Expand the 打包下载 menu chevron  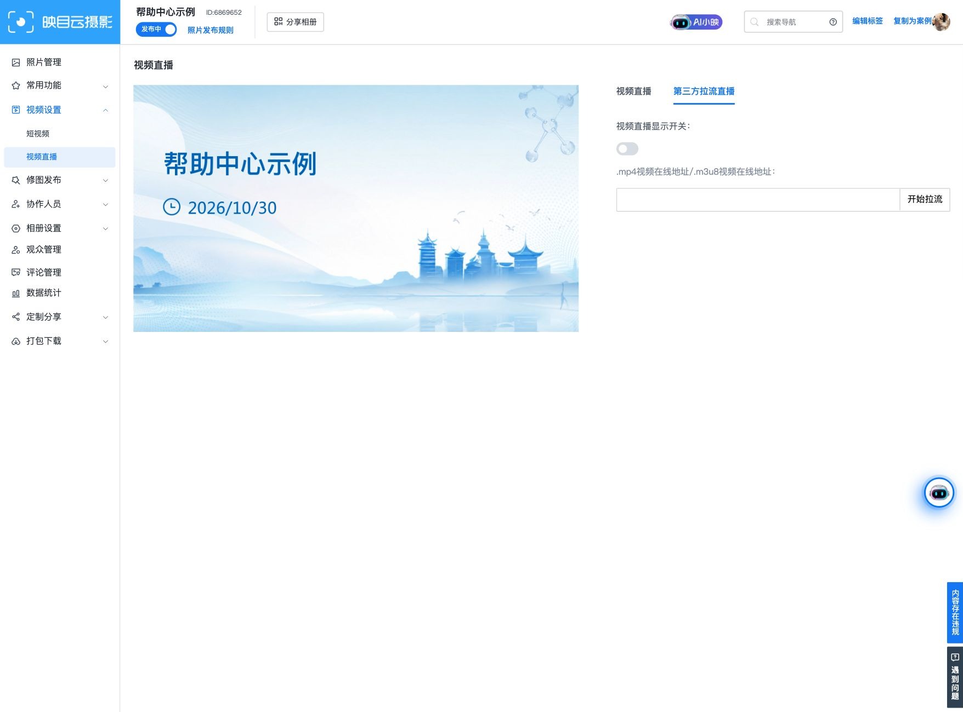(105, 342)
